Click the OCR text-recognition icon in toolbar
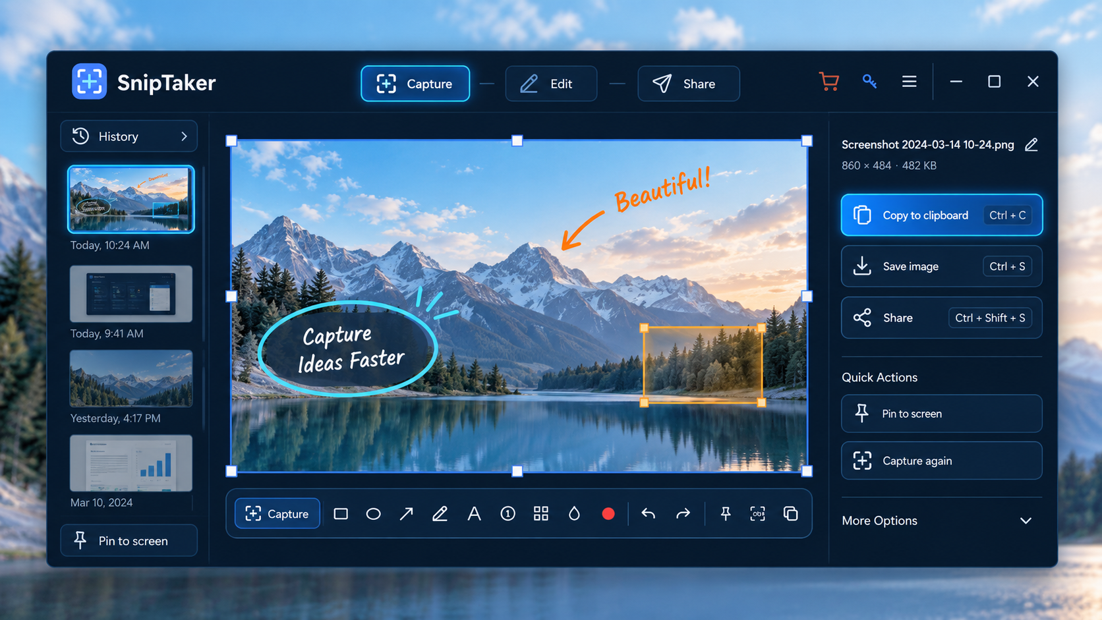This screenshot has height=620, width=1102. coord(758,514)
